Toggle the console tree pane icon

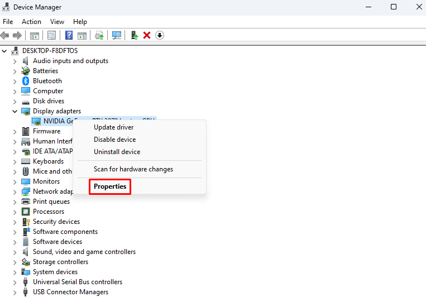(35, 36)
